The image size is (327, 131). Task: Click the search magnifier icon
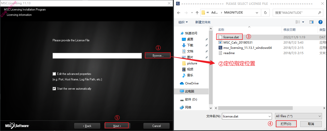point(319,13)
